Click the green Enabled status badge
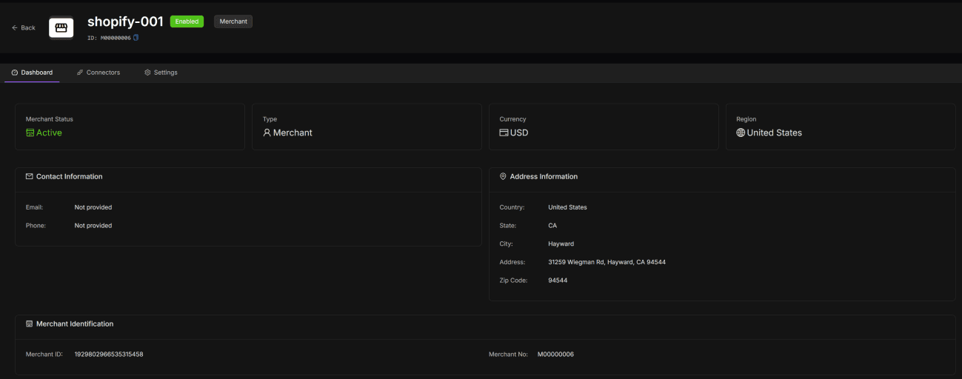 pyautogui.click(x=187, y=21)
